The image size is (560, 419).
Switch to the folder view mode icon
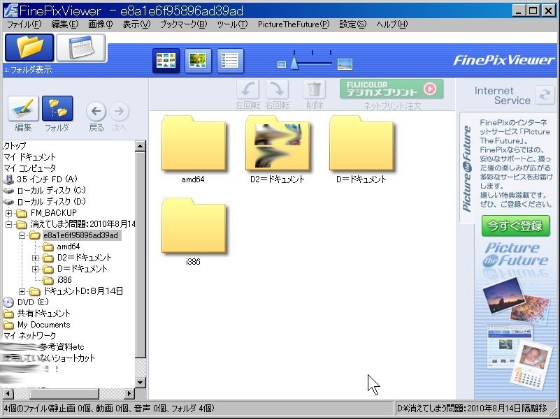pyautogui.click(x=29, y=47)
